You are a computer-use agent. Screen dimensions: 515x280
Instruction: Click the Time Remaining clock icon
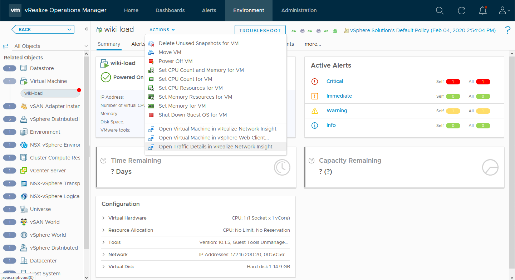[282, 167]
